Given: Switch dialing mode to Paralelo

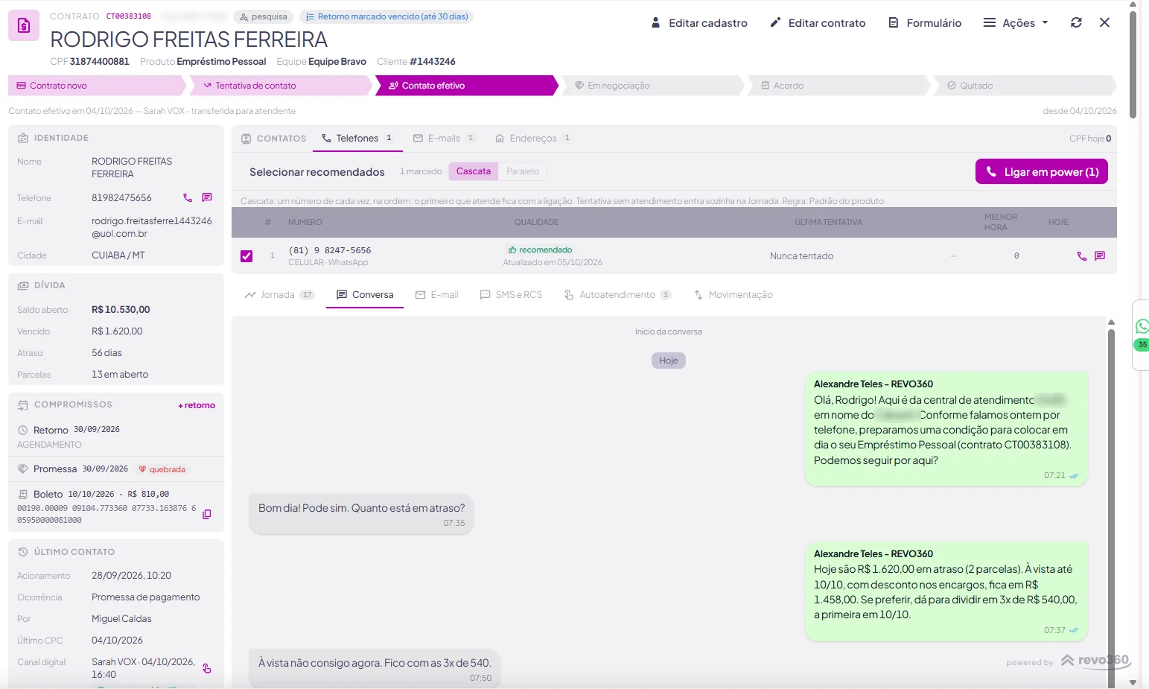Looking at the screenshot, I should (523, 171).
